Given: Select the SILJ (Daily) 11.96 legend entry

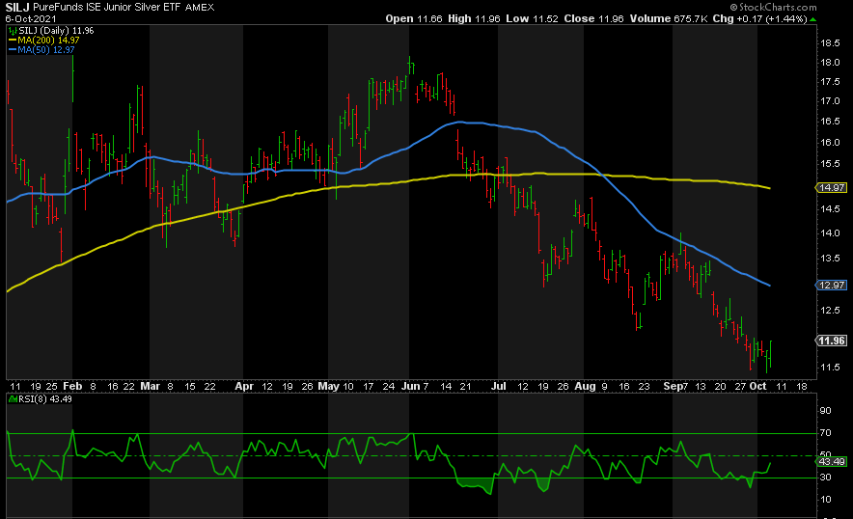Looking at the screenshot, I should [x=56, y=31].
